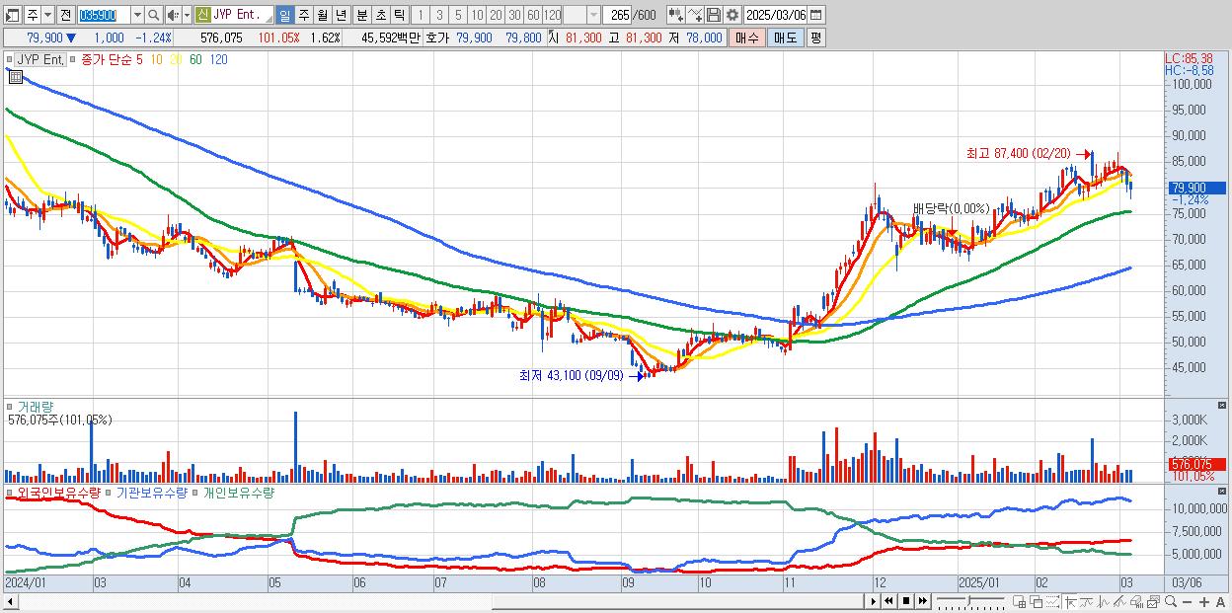
Task: Click the rewind playback button
Action: pyautogui.click(x=888, y=601)
